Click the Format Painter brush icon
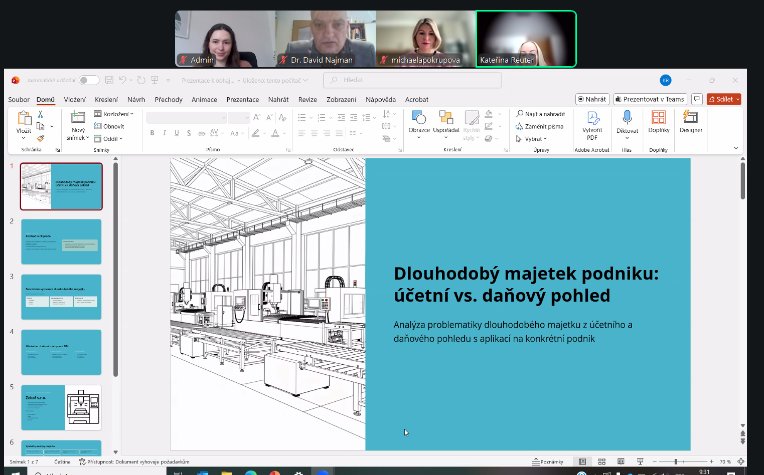764x475 pixels. 41,138
